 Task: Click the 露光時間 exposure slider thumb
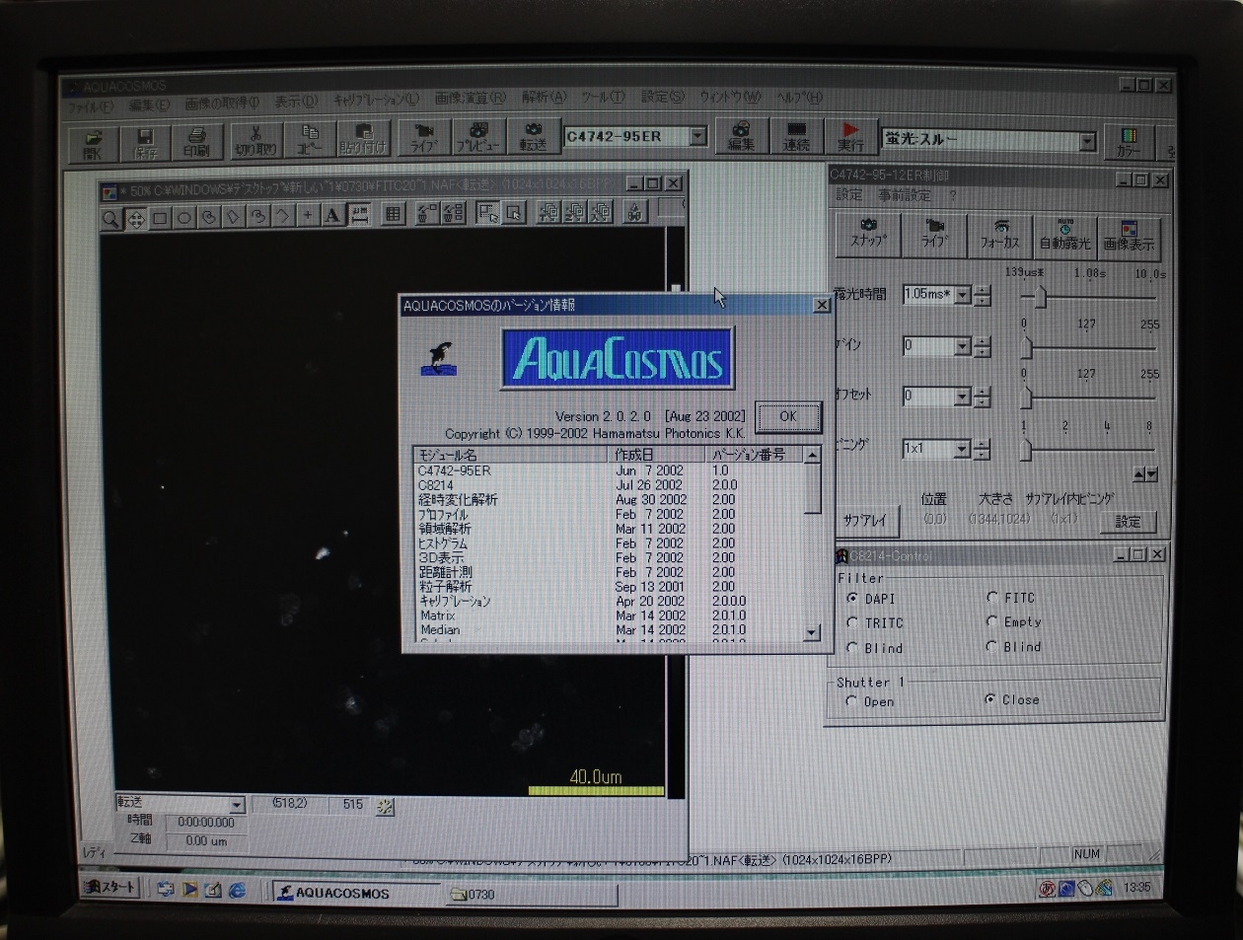(1040, 297)
